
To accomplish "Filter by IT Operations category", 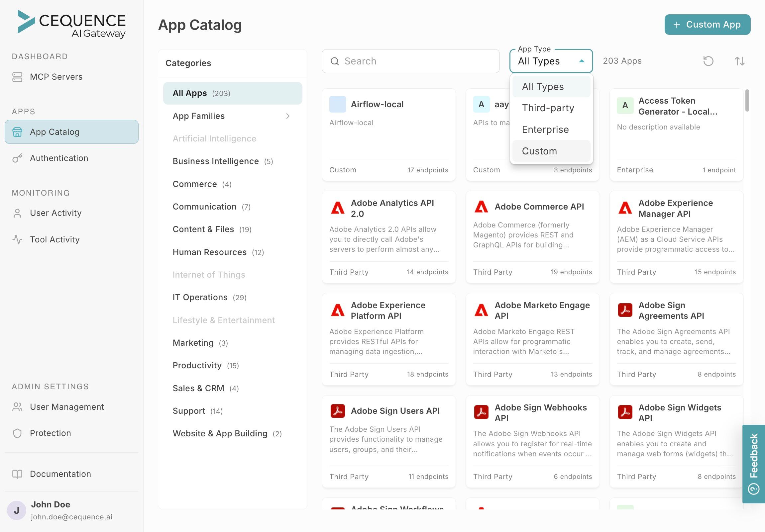I will point(200,297).
